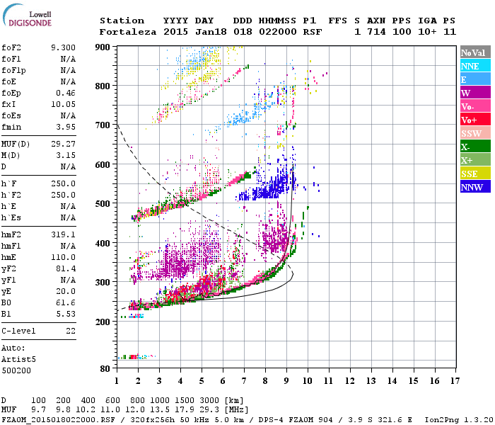Click the 9 MHz frequency axis label

tap(286, 381)
